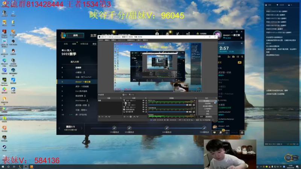This screenshot has height=169, width=301.
Task: Select 场景 entry in OBS scenes
Action: click(110, 100)
